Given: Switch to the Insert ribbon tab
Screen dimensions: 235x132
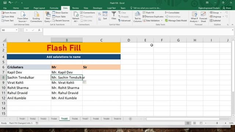Looking at the screenshot, I should 26,8.
